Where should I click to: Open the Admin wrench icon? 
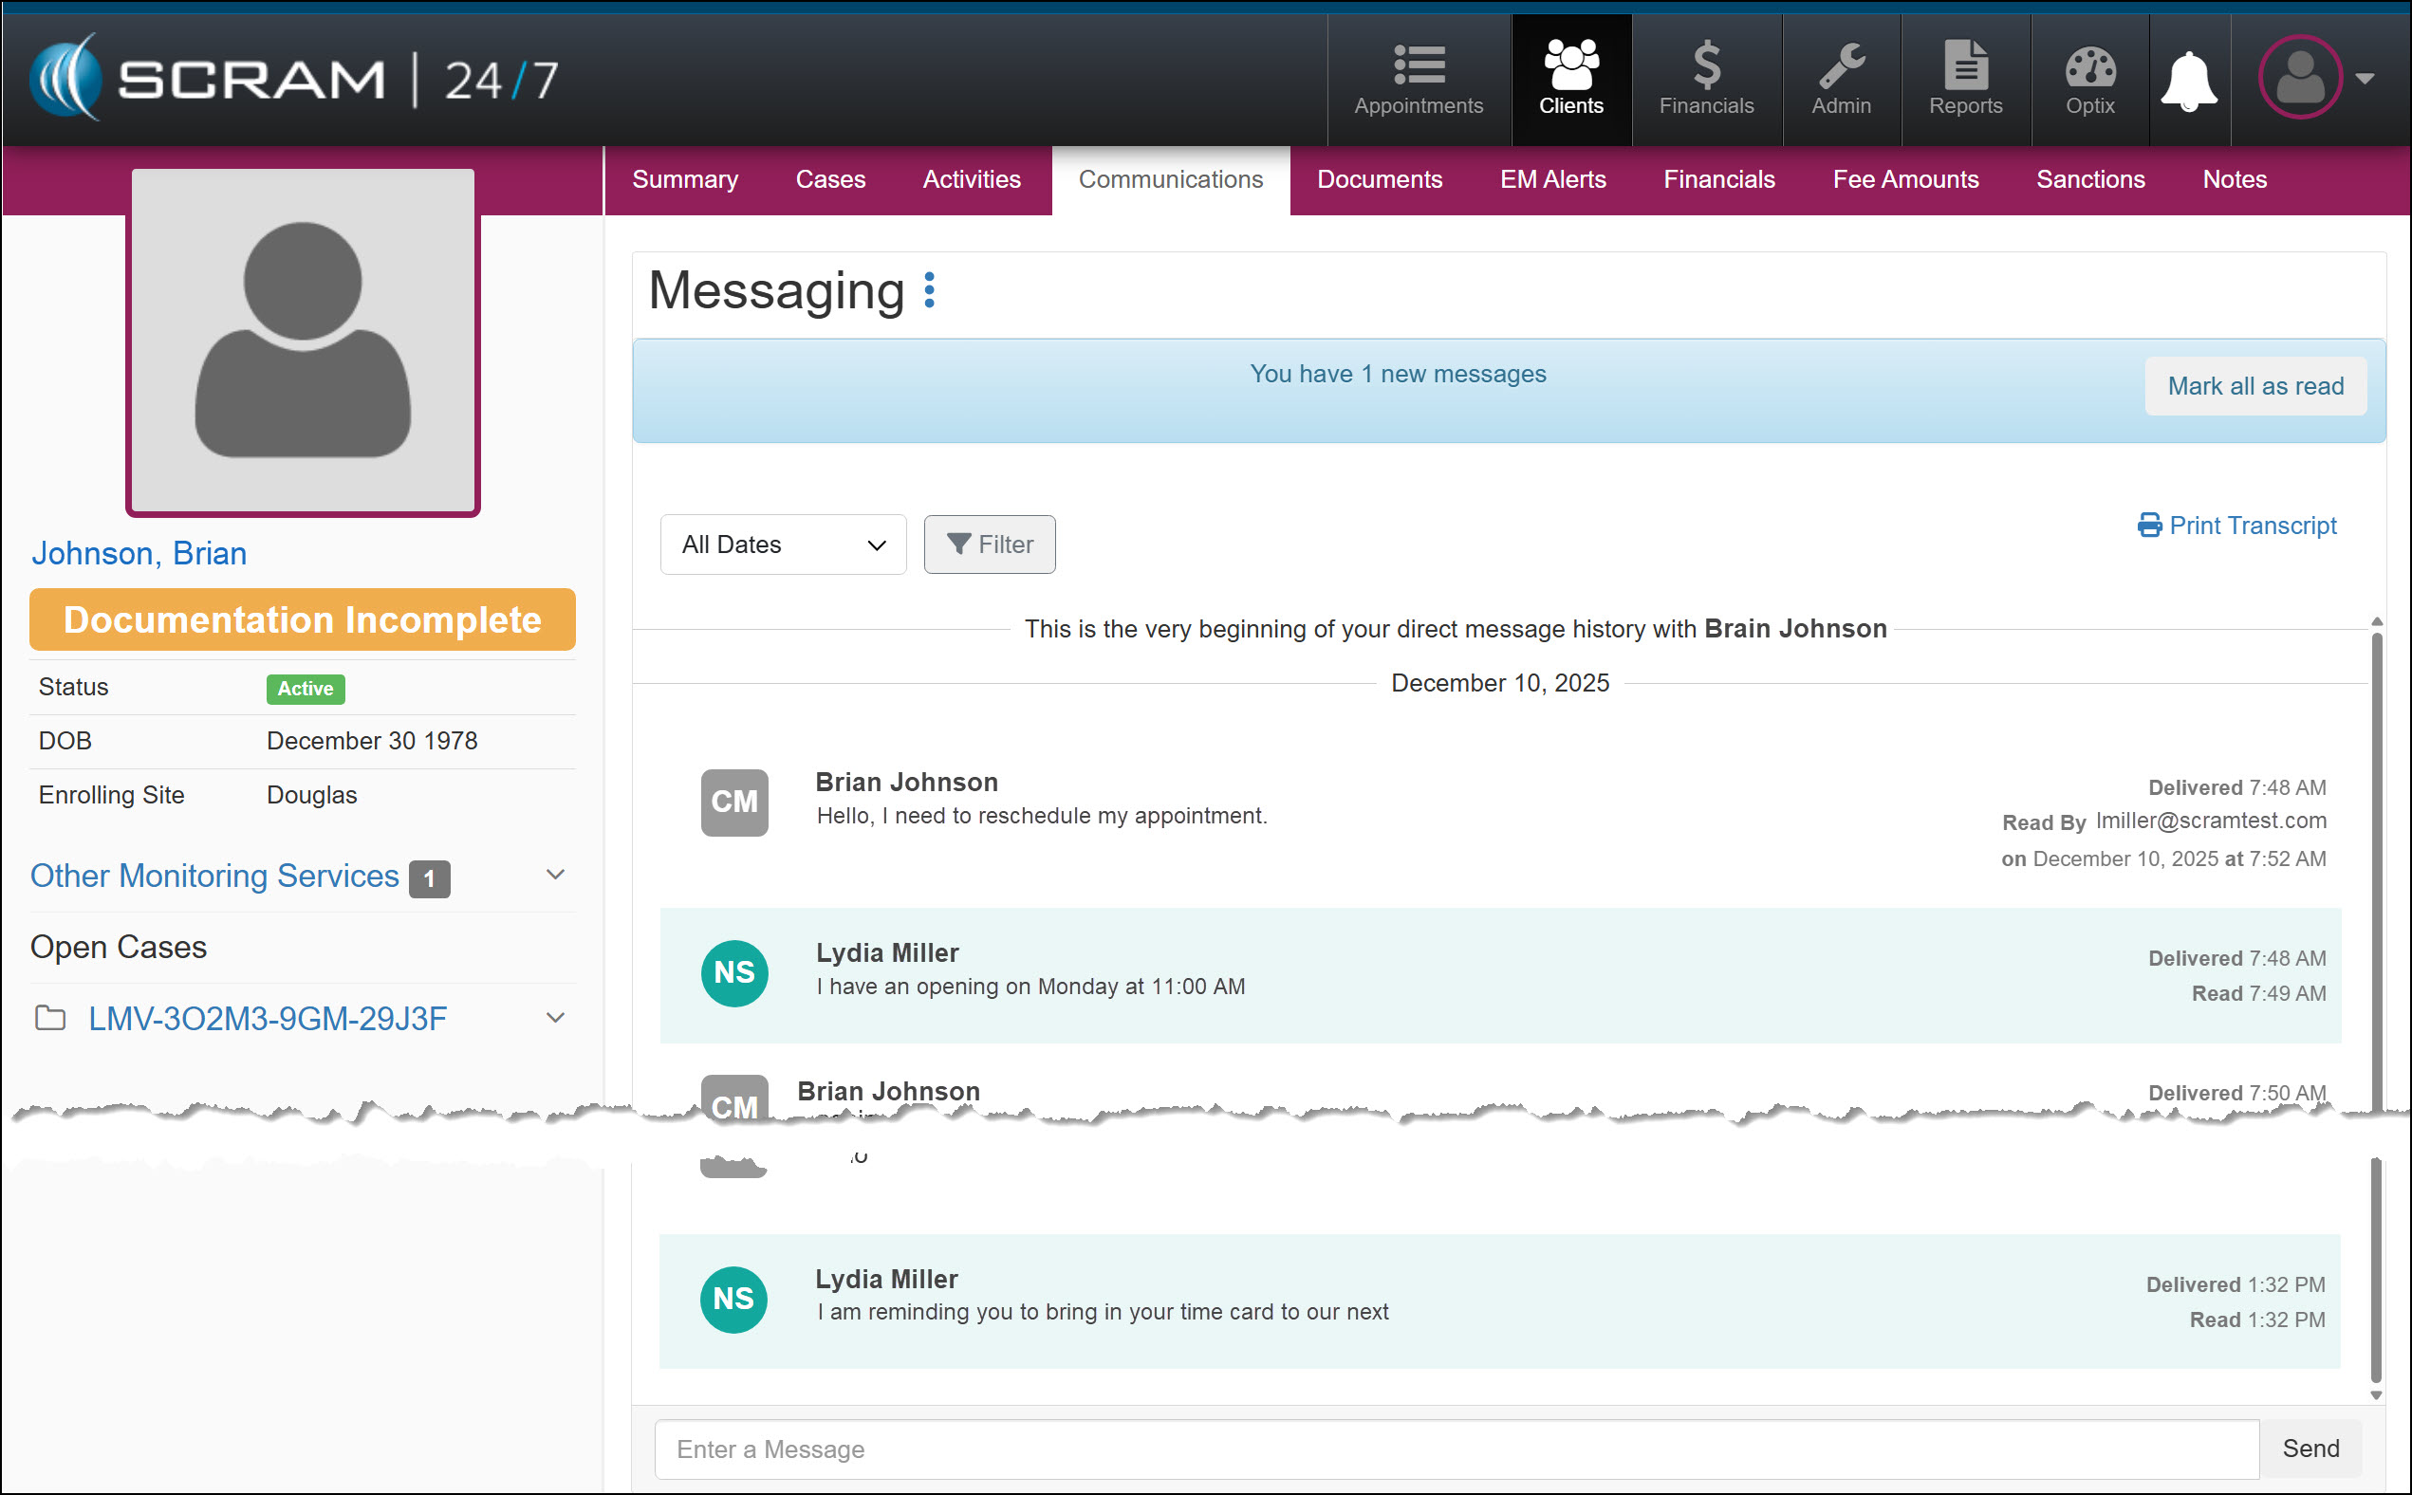click(1841, 65)
